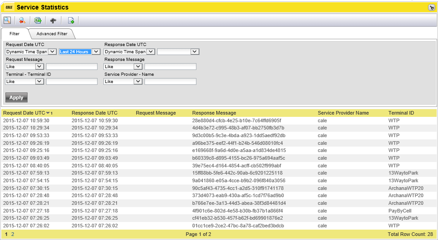Focus the Request Message text field
The height and width of the screenshot is (240, 438).
pyautogui.click(x=72, y=66)
